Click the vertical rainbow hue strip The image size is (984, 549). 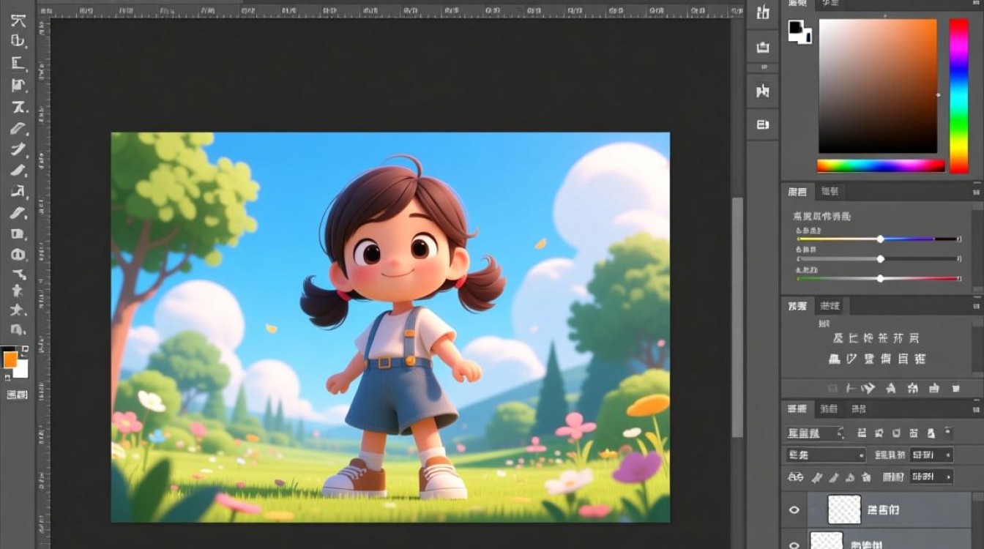(958, 96)
